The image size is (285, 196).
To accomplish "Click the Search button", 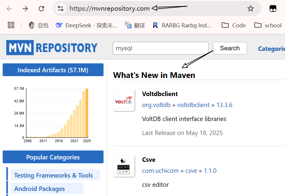I will coord(230,48).
